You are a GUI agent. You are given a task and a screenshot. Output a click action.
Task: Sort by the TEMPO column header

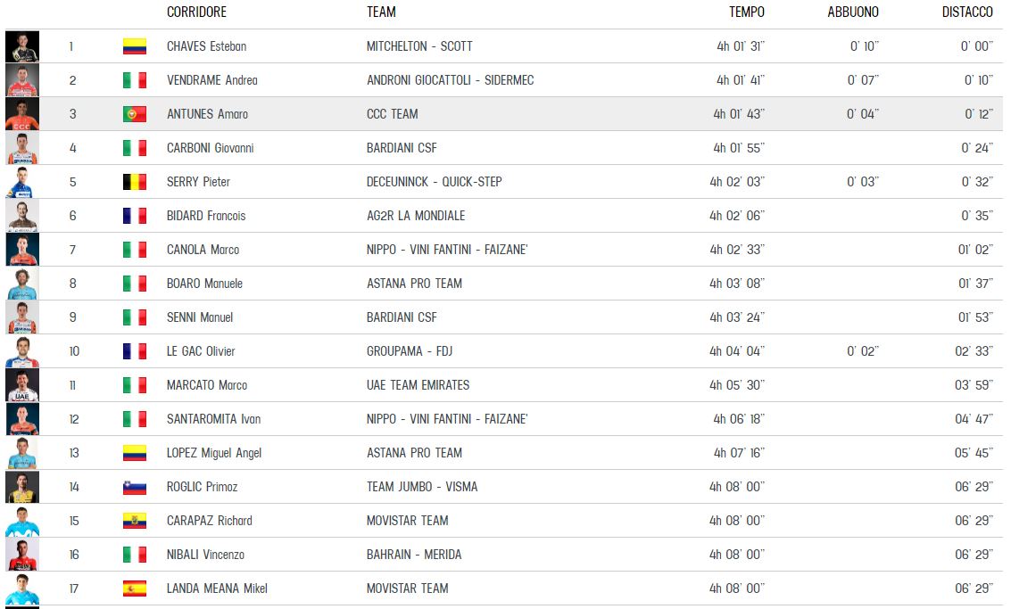pyautogui.click(x=747, y=12)
